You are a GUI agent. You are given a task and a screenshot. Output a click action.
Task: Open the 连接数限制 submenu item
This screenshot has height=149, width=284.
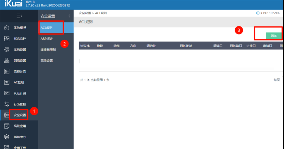[x=48, y=49]
